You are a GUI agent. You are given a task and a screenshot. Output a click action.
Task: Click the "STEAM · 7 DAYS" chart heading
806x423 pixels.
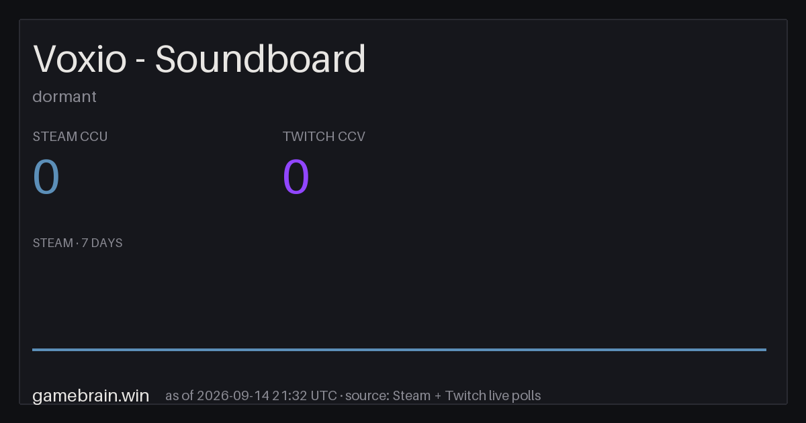click(x=77, y=243)
